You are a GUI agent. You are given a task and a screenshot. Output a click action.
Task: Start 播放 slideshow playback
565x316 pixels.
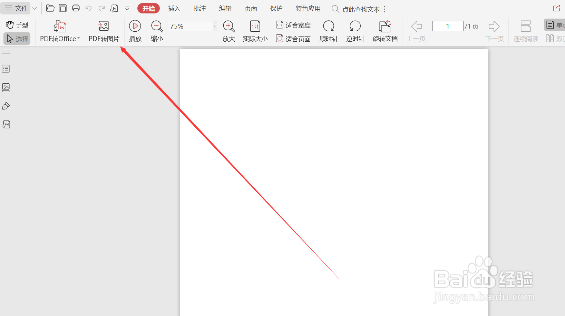click(135, 31)
